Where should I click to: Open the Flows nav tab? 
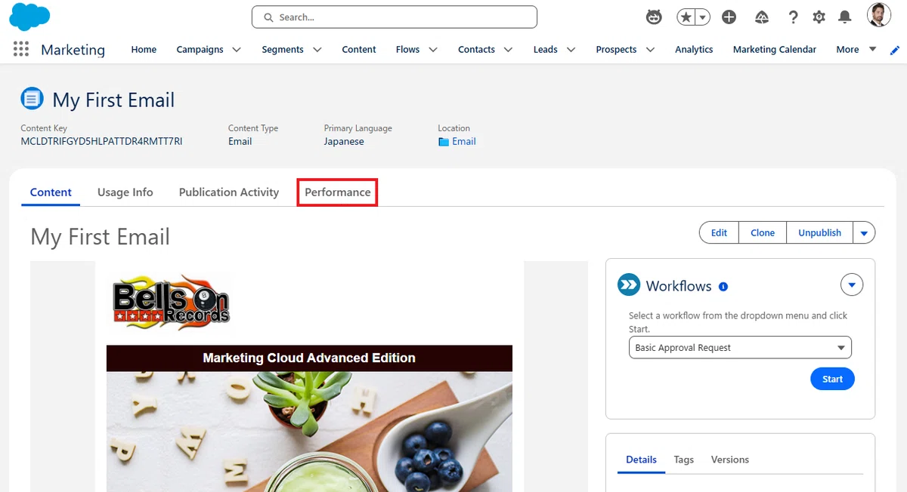point(407,50)
